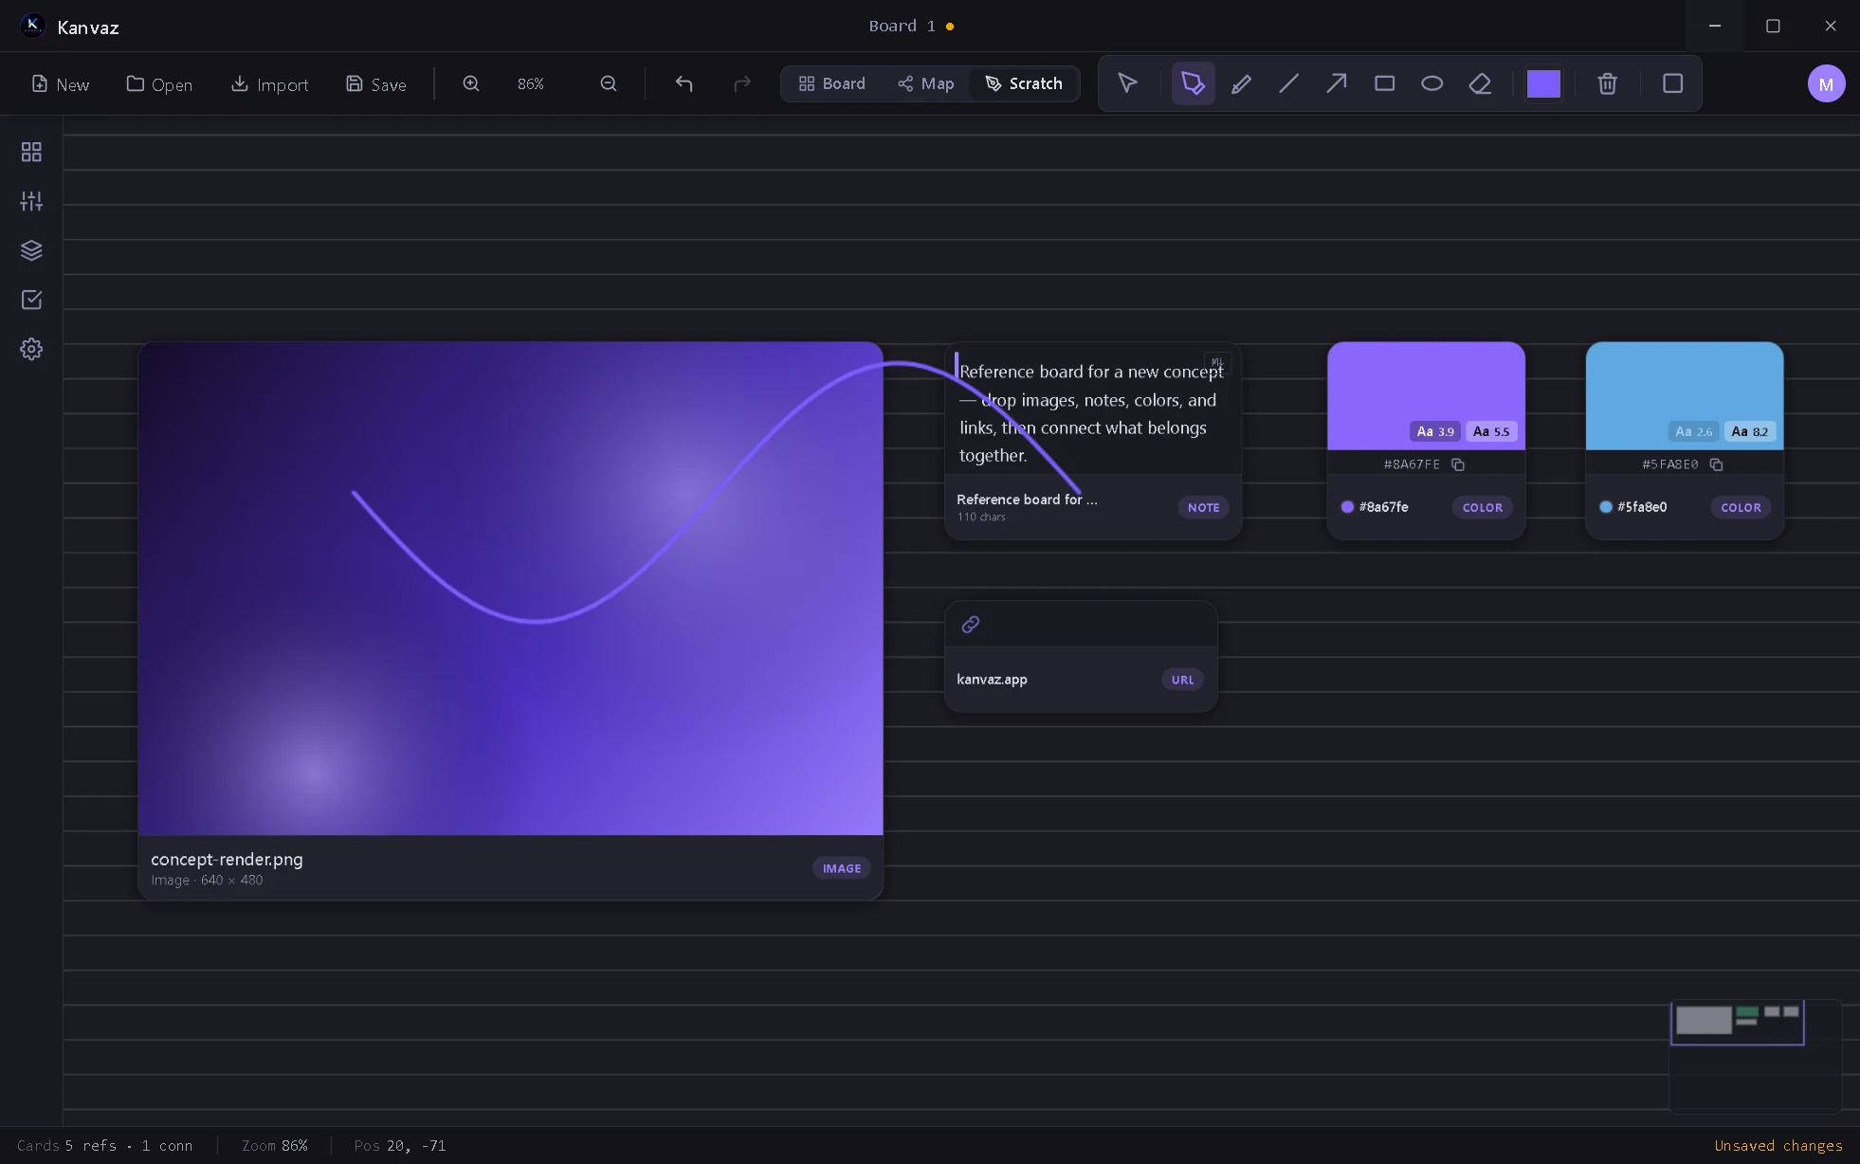Save the current board

pyautogui.click(x=375, y=84)
